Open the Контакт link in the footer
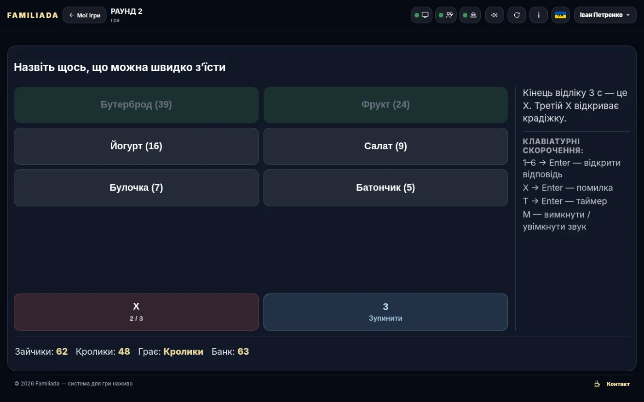The height and width of the screenshot is (402, 644). pos(618,384)
